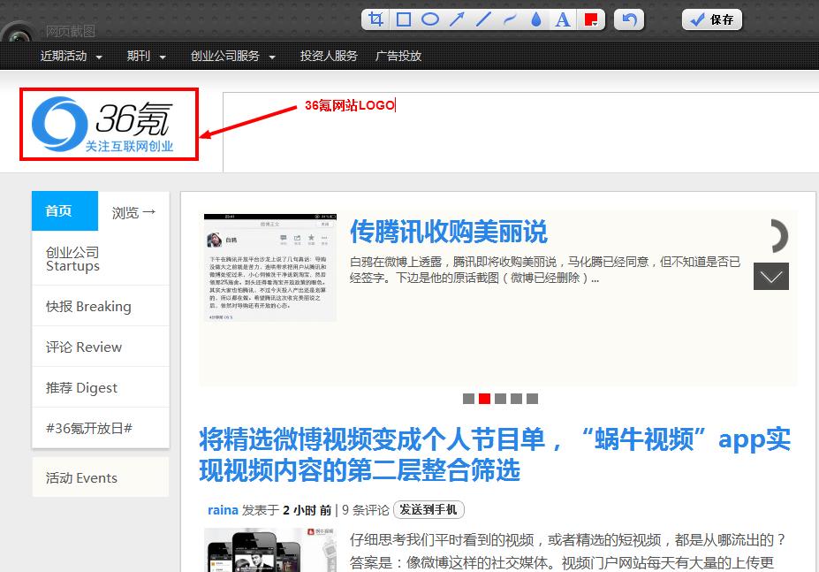This screenshot has height=572, width=819.
Task: Go to first carousel slide indicator
Action: click(468, 399)
